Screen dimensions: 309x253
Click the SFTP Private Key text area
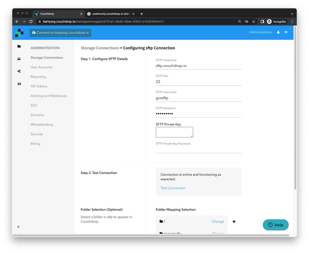pos(174,132)
